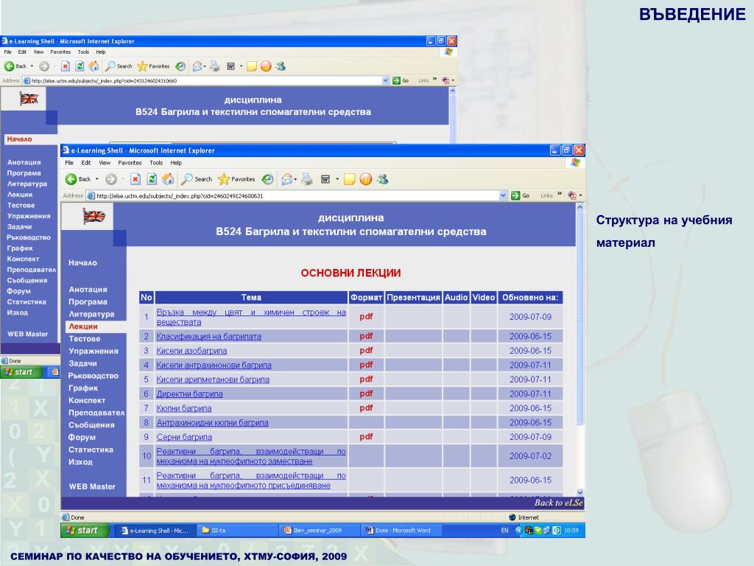Image resolution: width=754 pixels, height=566 pixels.
Task: Open address bar dropdown in back window
Action: pyautogui.click(x=385, y=80)
